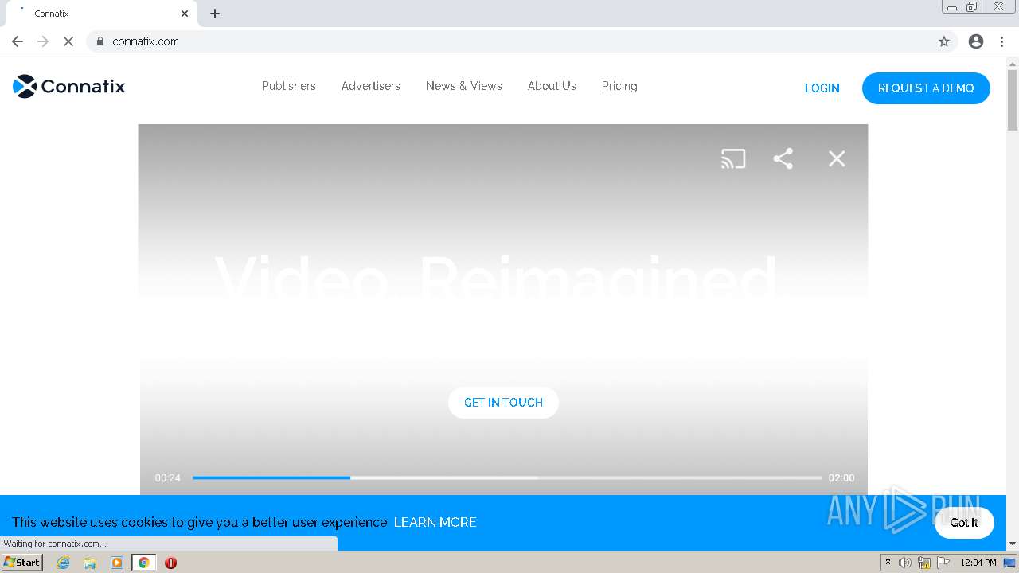
Task: Stop loading the page
Action: pyautogui.click(x=68, y=41)
